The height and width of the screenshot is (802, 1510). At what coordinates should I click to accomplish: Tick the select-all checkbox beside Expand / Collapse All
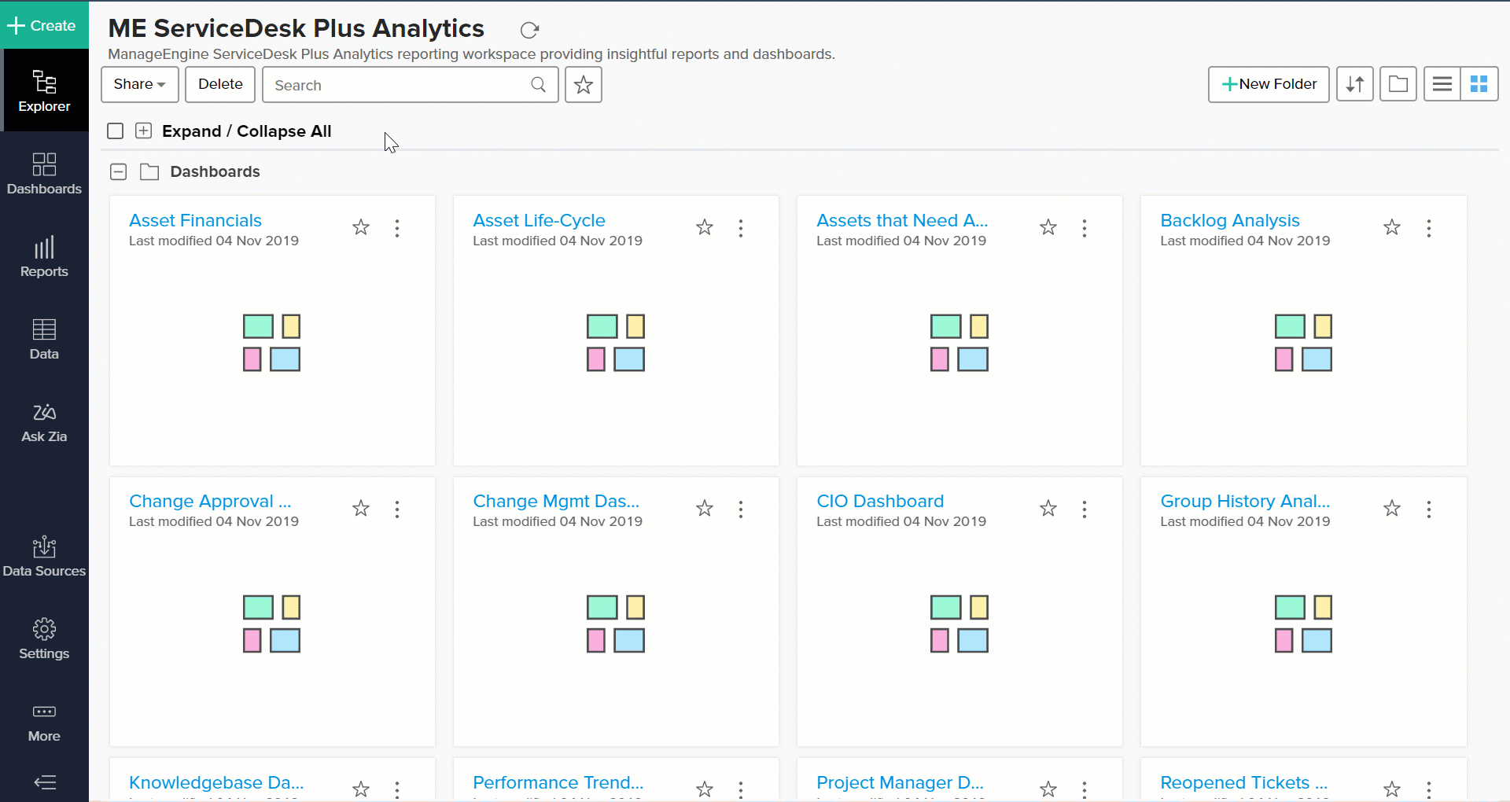(x=116, y=131)
